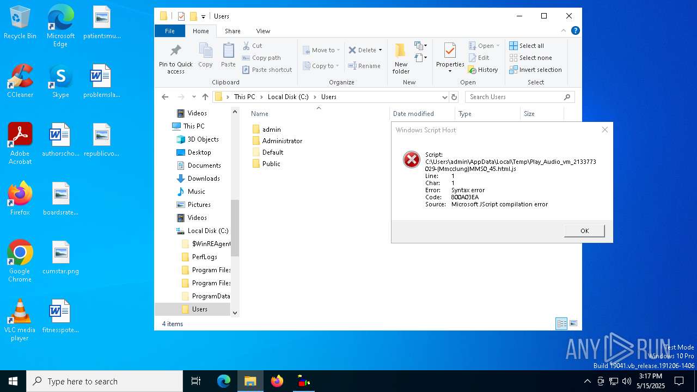This screenshot has width=697, height=392.
Task: Click the Search Users box
Action: pos(519,97)
